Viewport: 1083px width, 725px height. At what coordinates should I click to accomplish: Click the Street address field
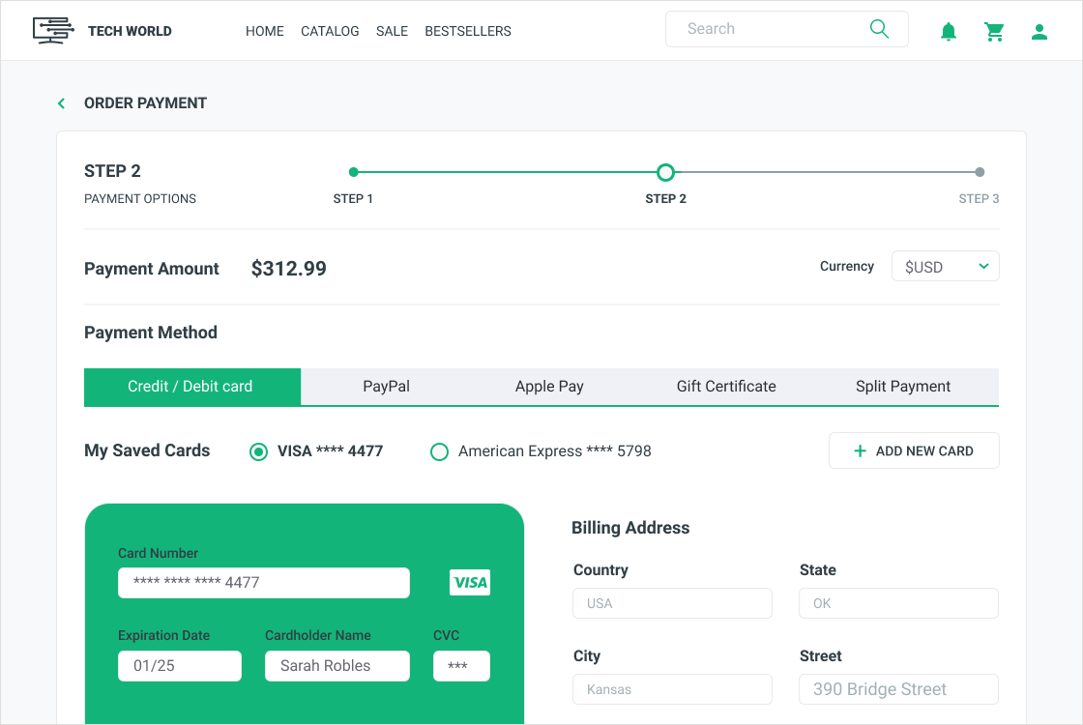(898, 689)
